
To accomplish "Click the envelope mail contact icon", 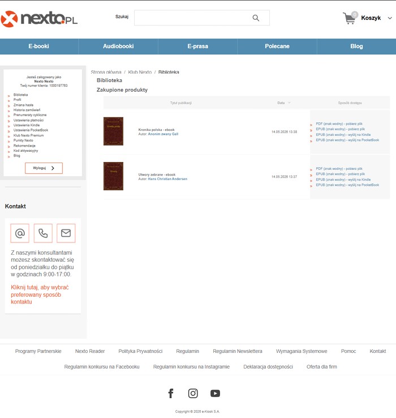I will [66, 233].
